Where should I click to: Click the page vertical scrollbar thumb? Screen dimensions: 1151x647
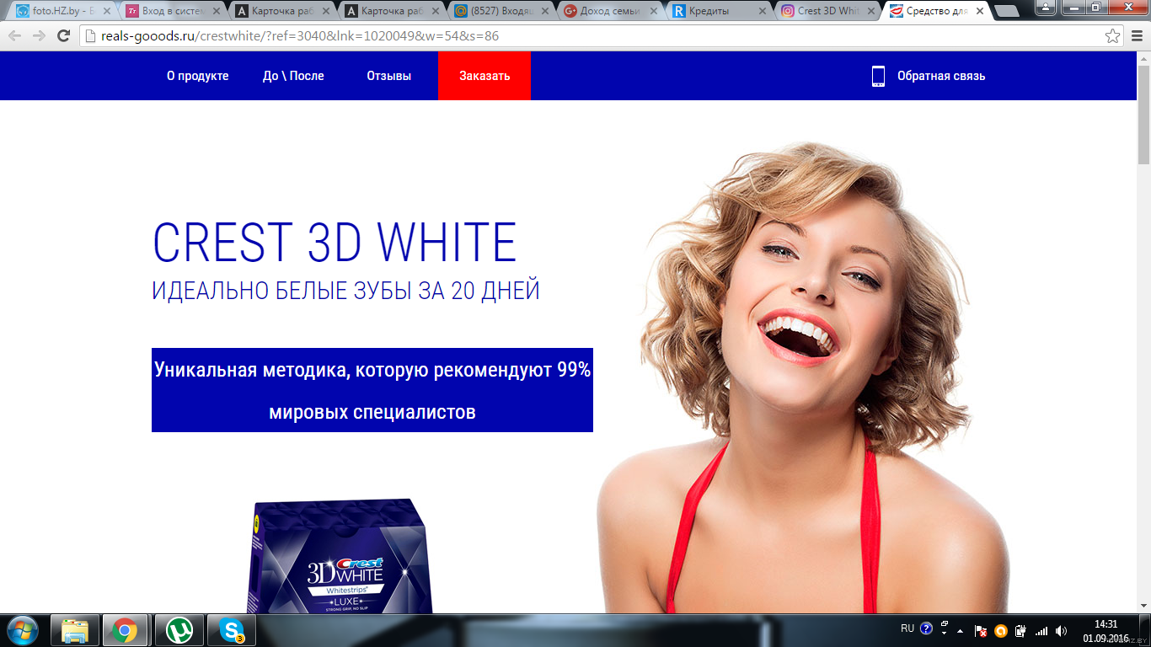pyautogui.click(x=1143, y=114)
